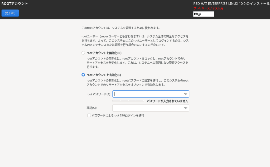Click the ROOTアカウント page title
The image size is (270, 167).
[15, 4]
